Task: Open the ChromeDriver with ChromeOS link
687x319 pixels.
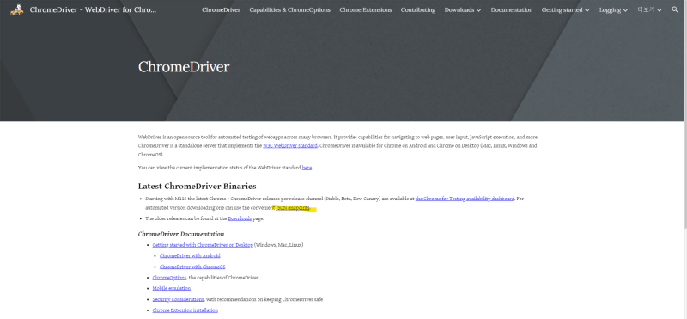Action: tap(192, 267)
